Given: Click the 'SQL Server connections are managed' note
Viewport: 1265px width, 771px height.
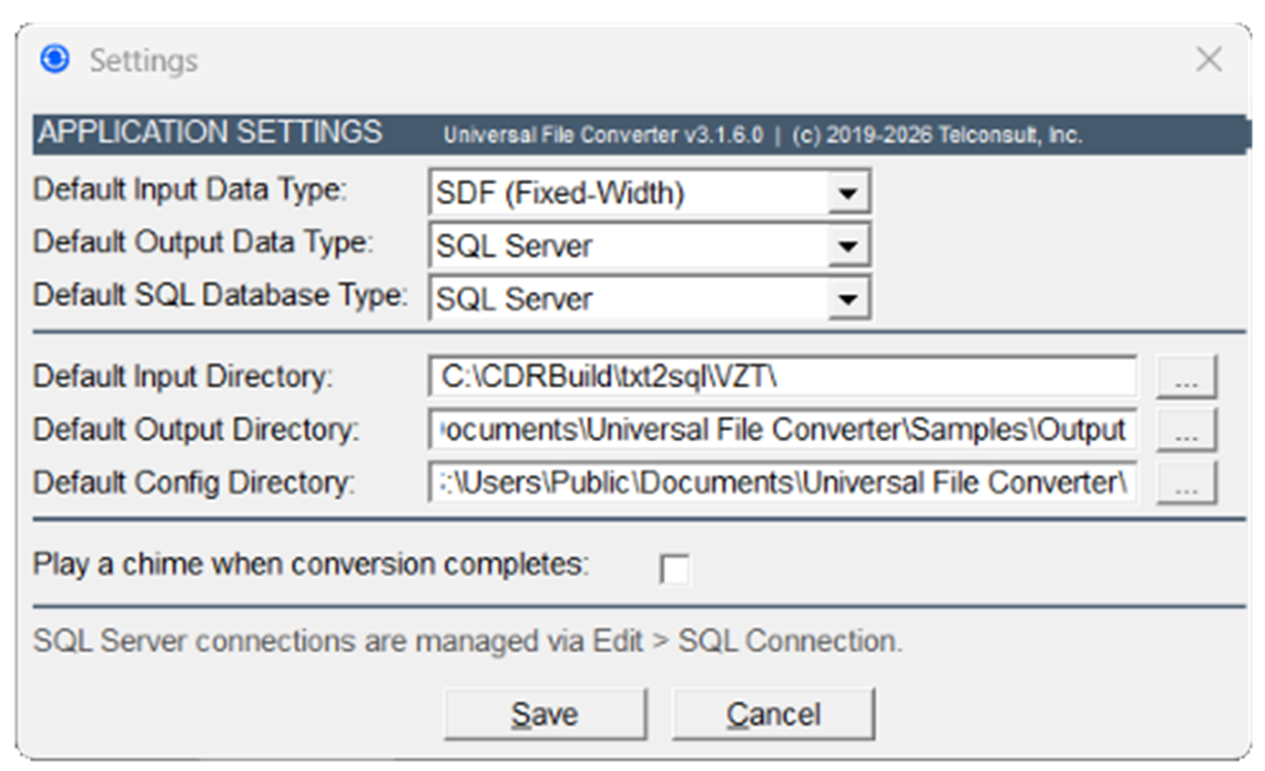Looking at the screenshot, I should [x=467, y=642].
